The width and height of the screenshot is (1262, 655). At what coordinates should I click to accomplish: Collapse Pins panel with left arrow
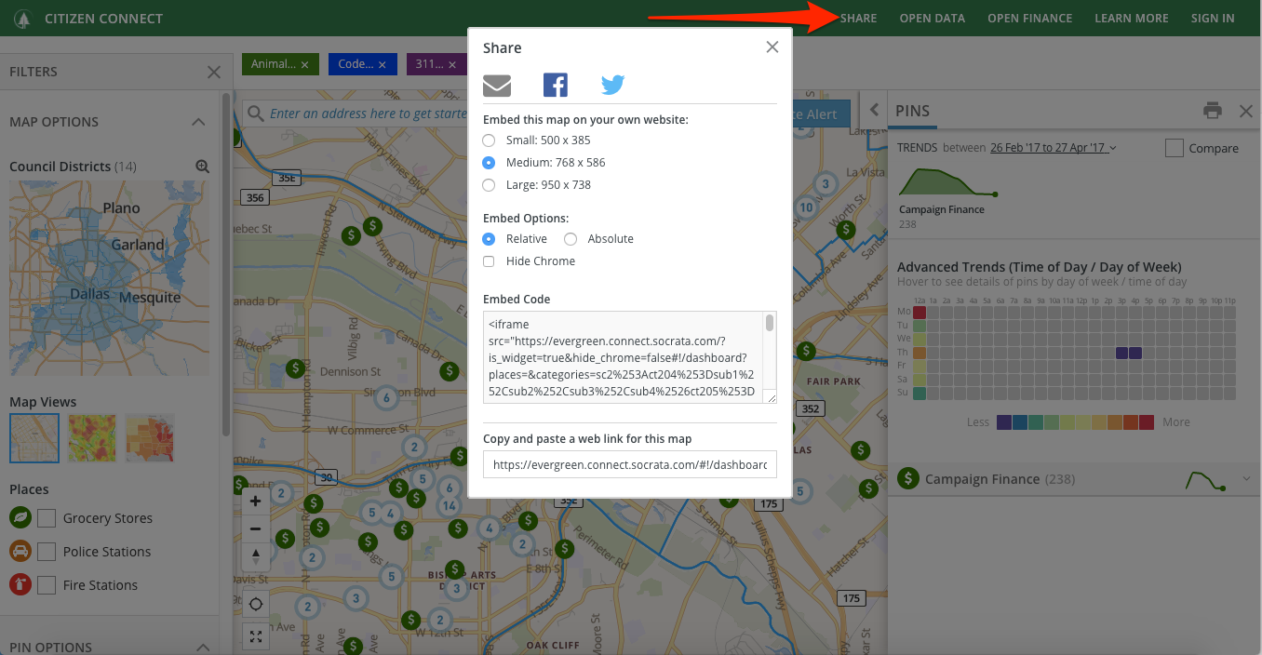click(x=874, y=110)
